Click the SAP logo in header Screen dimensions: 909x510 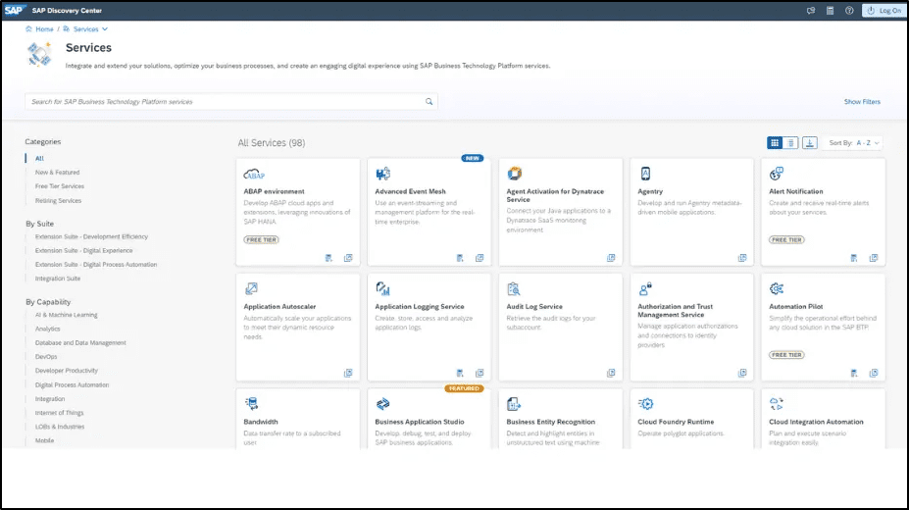coord(15,10)
